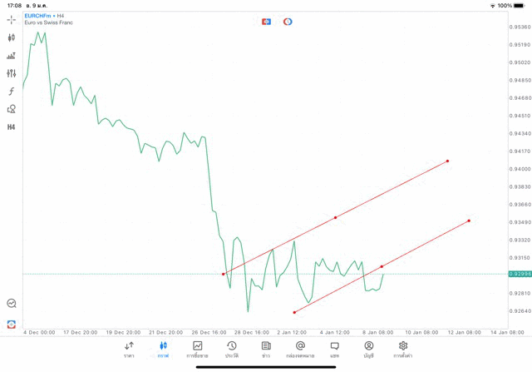This screenshot has height=372, width=532.
Task: Tap the red-blue app icon at bottom left
Action: click(x=12, y=324)
